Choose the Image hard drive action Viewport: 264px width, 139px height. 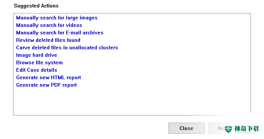coord(37,55)
